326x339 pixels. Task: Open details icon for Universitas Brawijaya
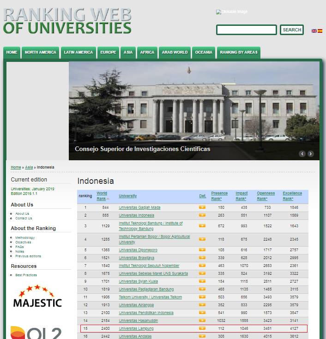pyautogui.click(x=202, y=258)
